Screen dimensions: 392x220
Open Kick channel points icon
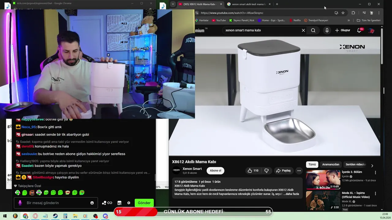(x=107, y=203)
